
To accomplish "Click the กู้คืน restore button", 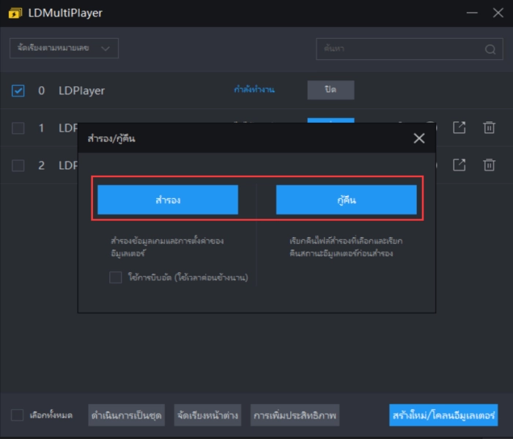I will (x=346, y=200).
